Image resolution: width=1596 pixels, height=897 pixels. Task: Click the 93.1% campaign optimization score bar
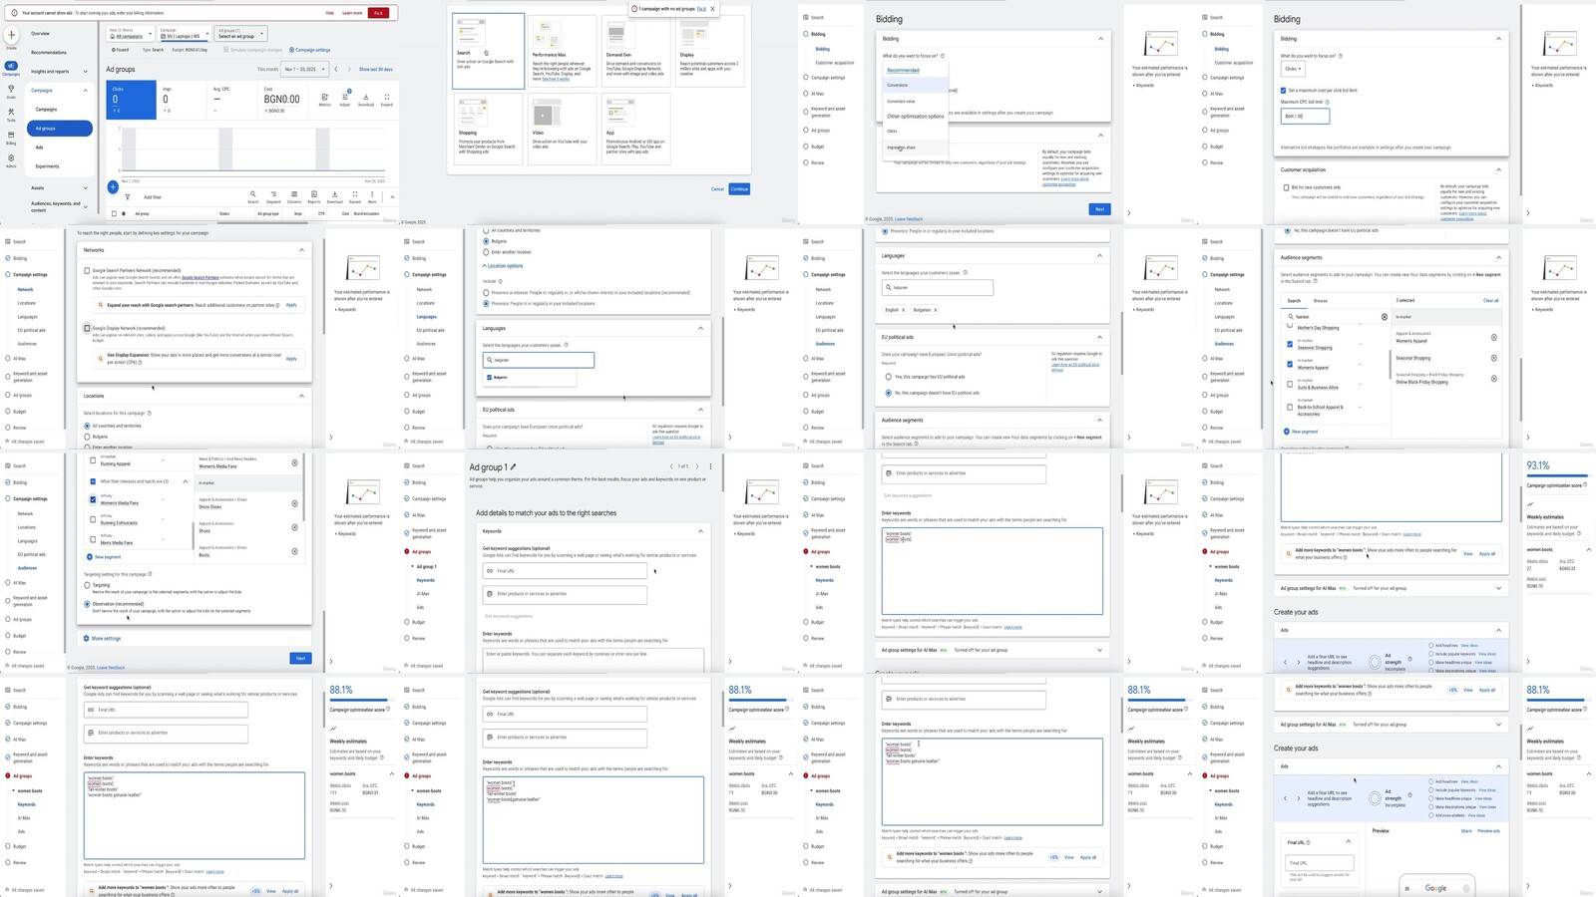[1557, 475]
